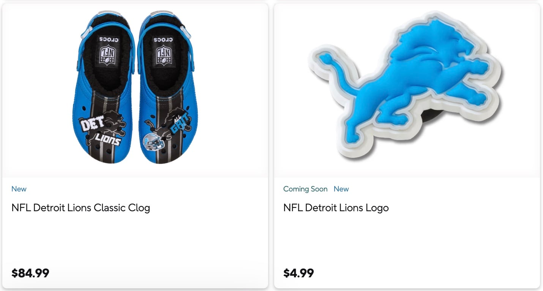
Task: Click the NFL shield inside the right clog
Action: click(163, 54)
